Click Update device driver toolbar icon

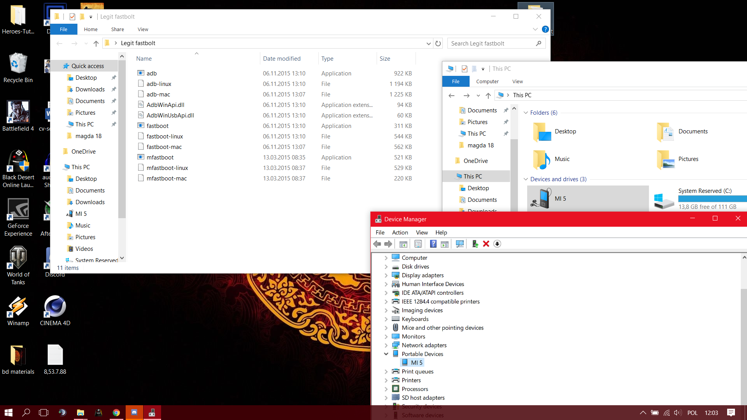click(x=475, y=244)
